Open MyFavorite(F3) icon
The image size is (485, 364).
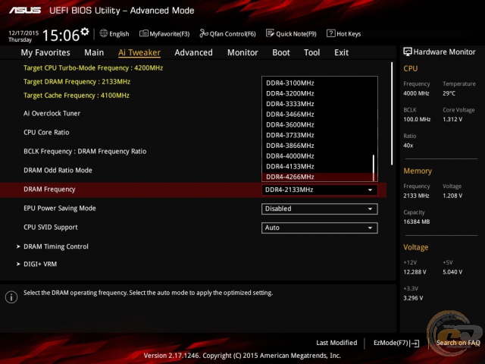click(x=143, y=33)
